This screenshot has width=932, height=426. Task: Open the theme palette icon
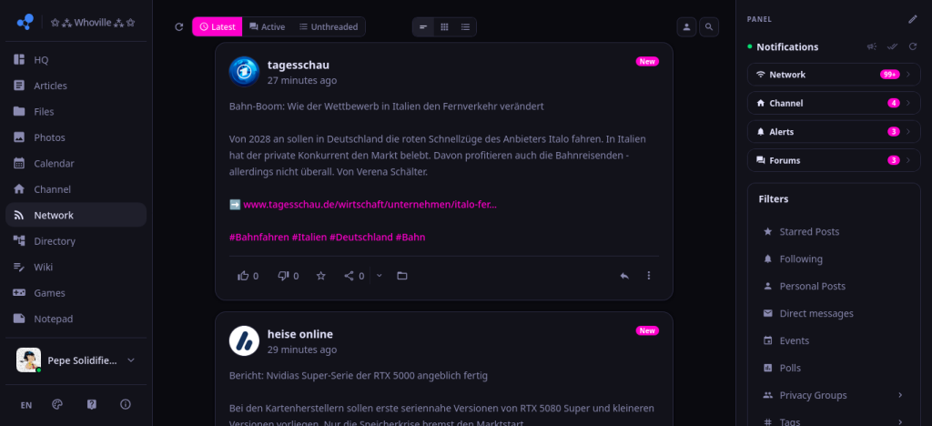point(57,405)
